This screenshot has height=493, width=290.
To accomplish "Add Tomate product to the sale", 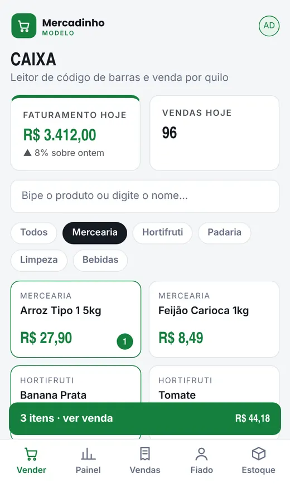I will click(x=214, y=384).
